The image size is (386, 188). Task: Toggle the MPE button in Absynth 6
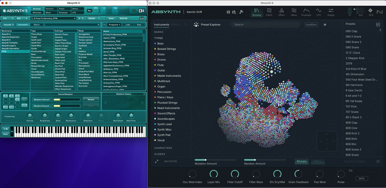pos(362,179)
